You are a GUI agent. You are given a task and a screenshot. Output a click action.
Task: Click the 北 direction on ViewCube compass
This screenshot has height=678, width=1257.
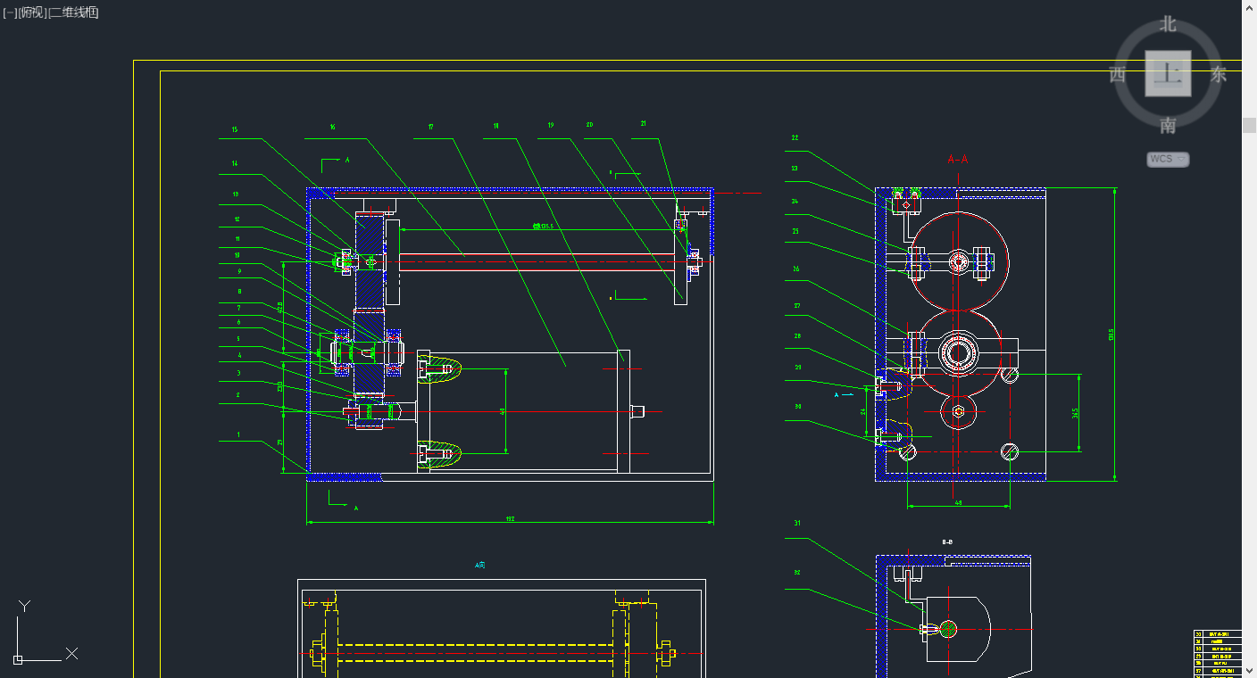tap(1168, 25)
